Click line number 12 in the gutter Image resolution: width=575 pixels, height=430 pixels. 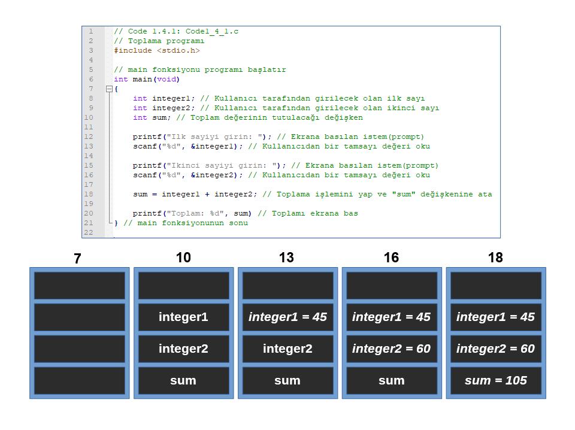click(x=89, y=137)
